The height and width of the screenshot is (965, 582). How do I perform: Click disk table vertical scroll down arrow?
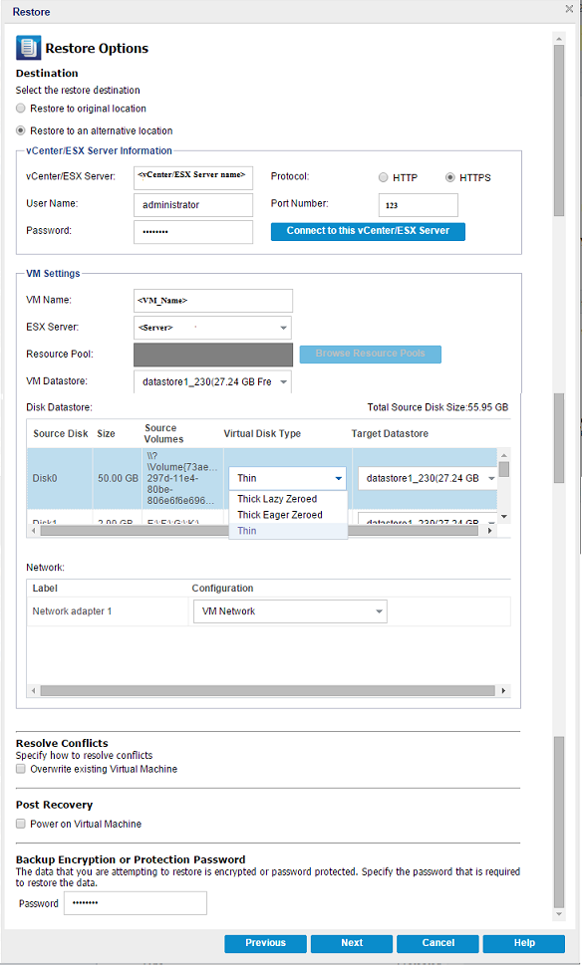pos(504,516)
